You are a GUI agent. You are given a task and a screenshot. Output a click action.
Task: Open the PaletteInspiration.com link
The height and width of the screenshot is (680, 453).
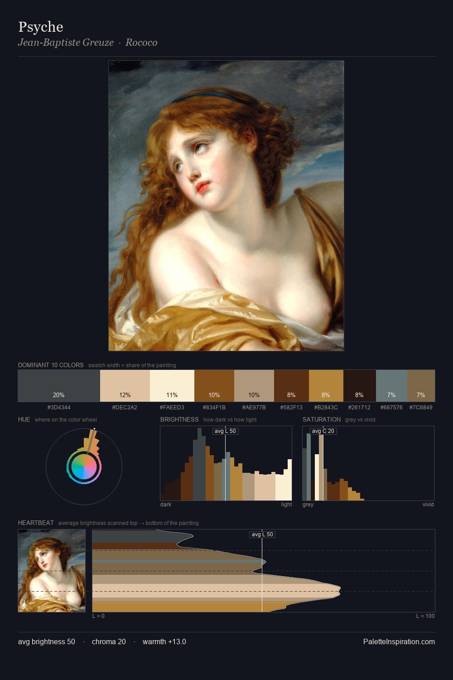click(399, 641)
